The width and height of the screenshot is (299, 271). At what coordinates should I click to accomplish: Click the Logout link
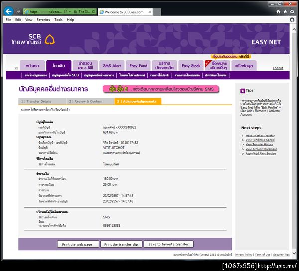(278, 68)
